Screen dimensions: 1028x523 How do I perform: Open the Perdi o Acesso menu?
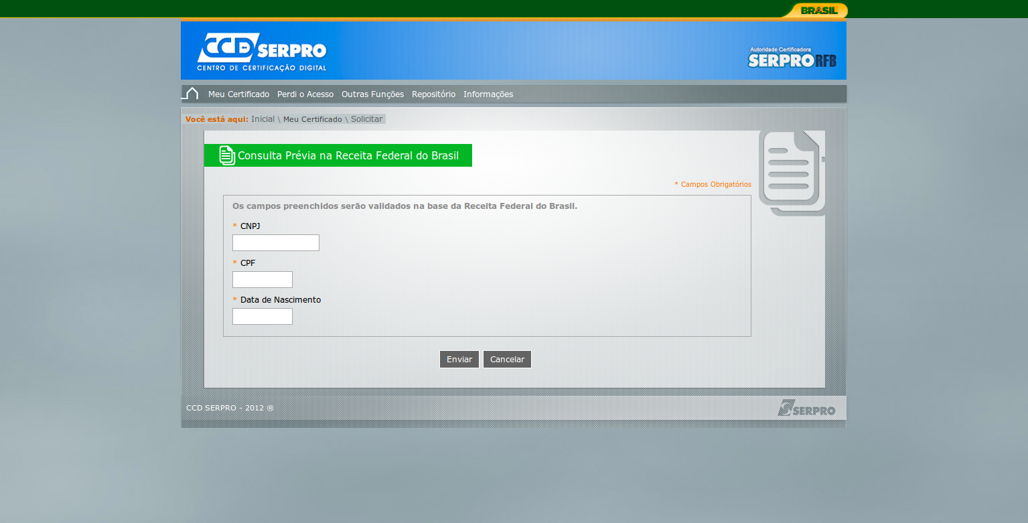tap(305, 94)
